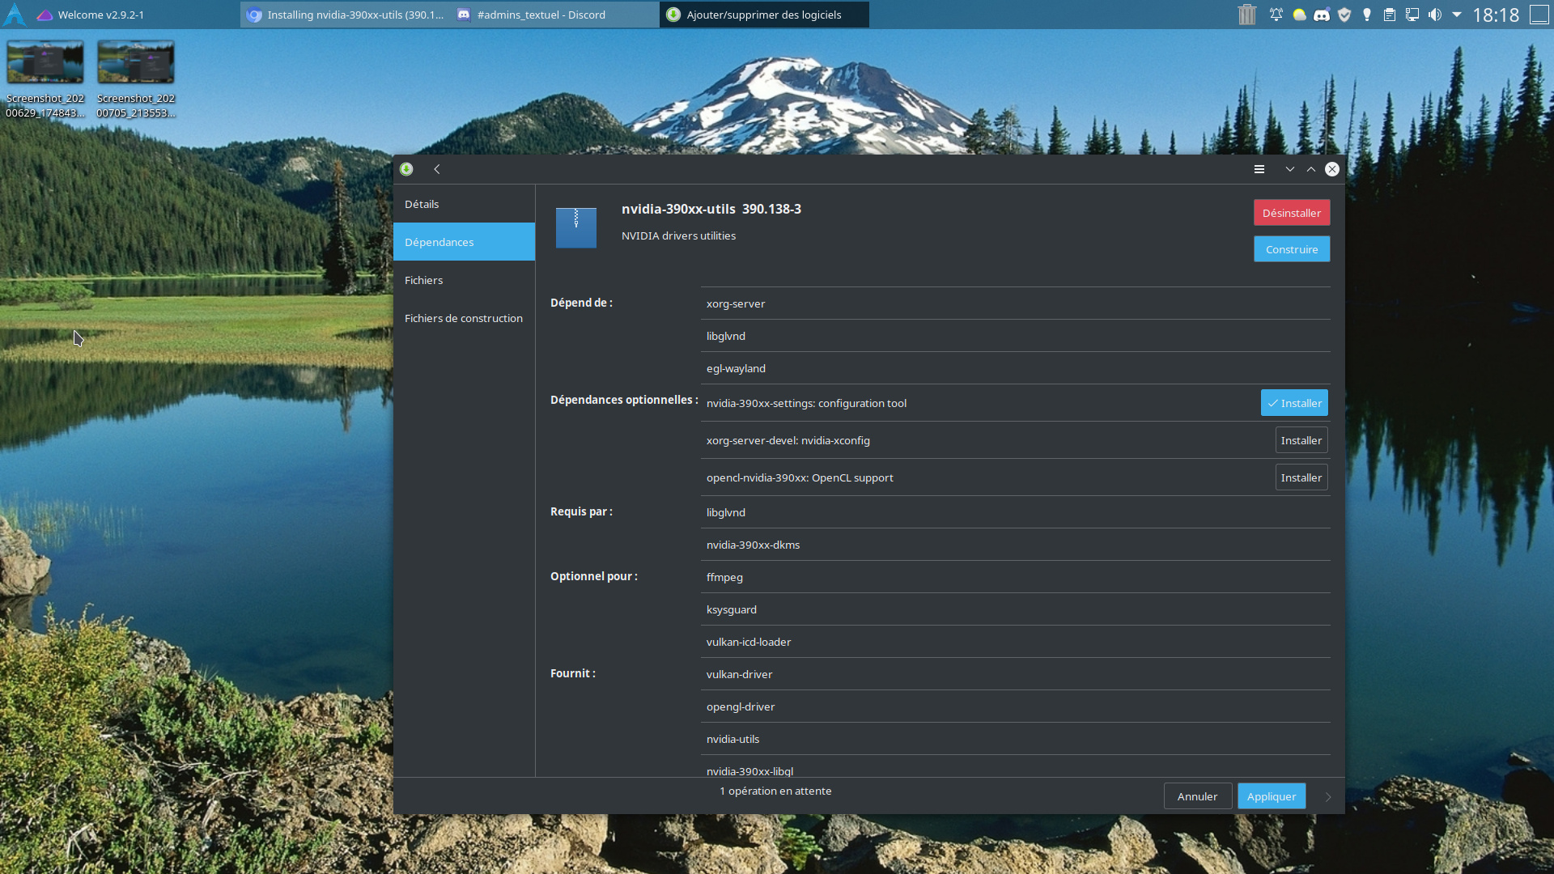This screenshot has height=874, width=1554.
Task: Uncheck Installer for nvidia-390xx-settings
Action: [x=1294, y=403]
